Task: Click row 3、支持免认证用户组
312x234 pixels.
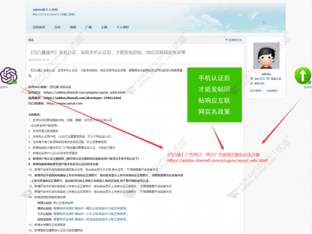Action: 70,136
